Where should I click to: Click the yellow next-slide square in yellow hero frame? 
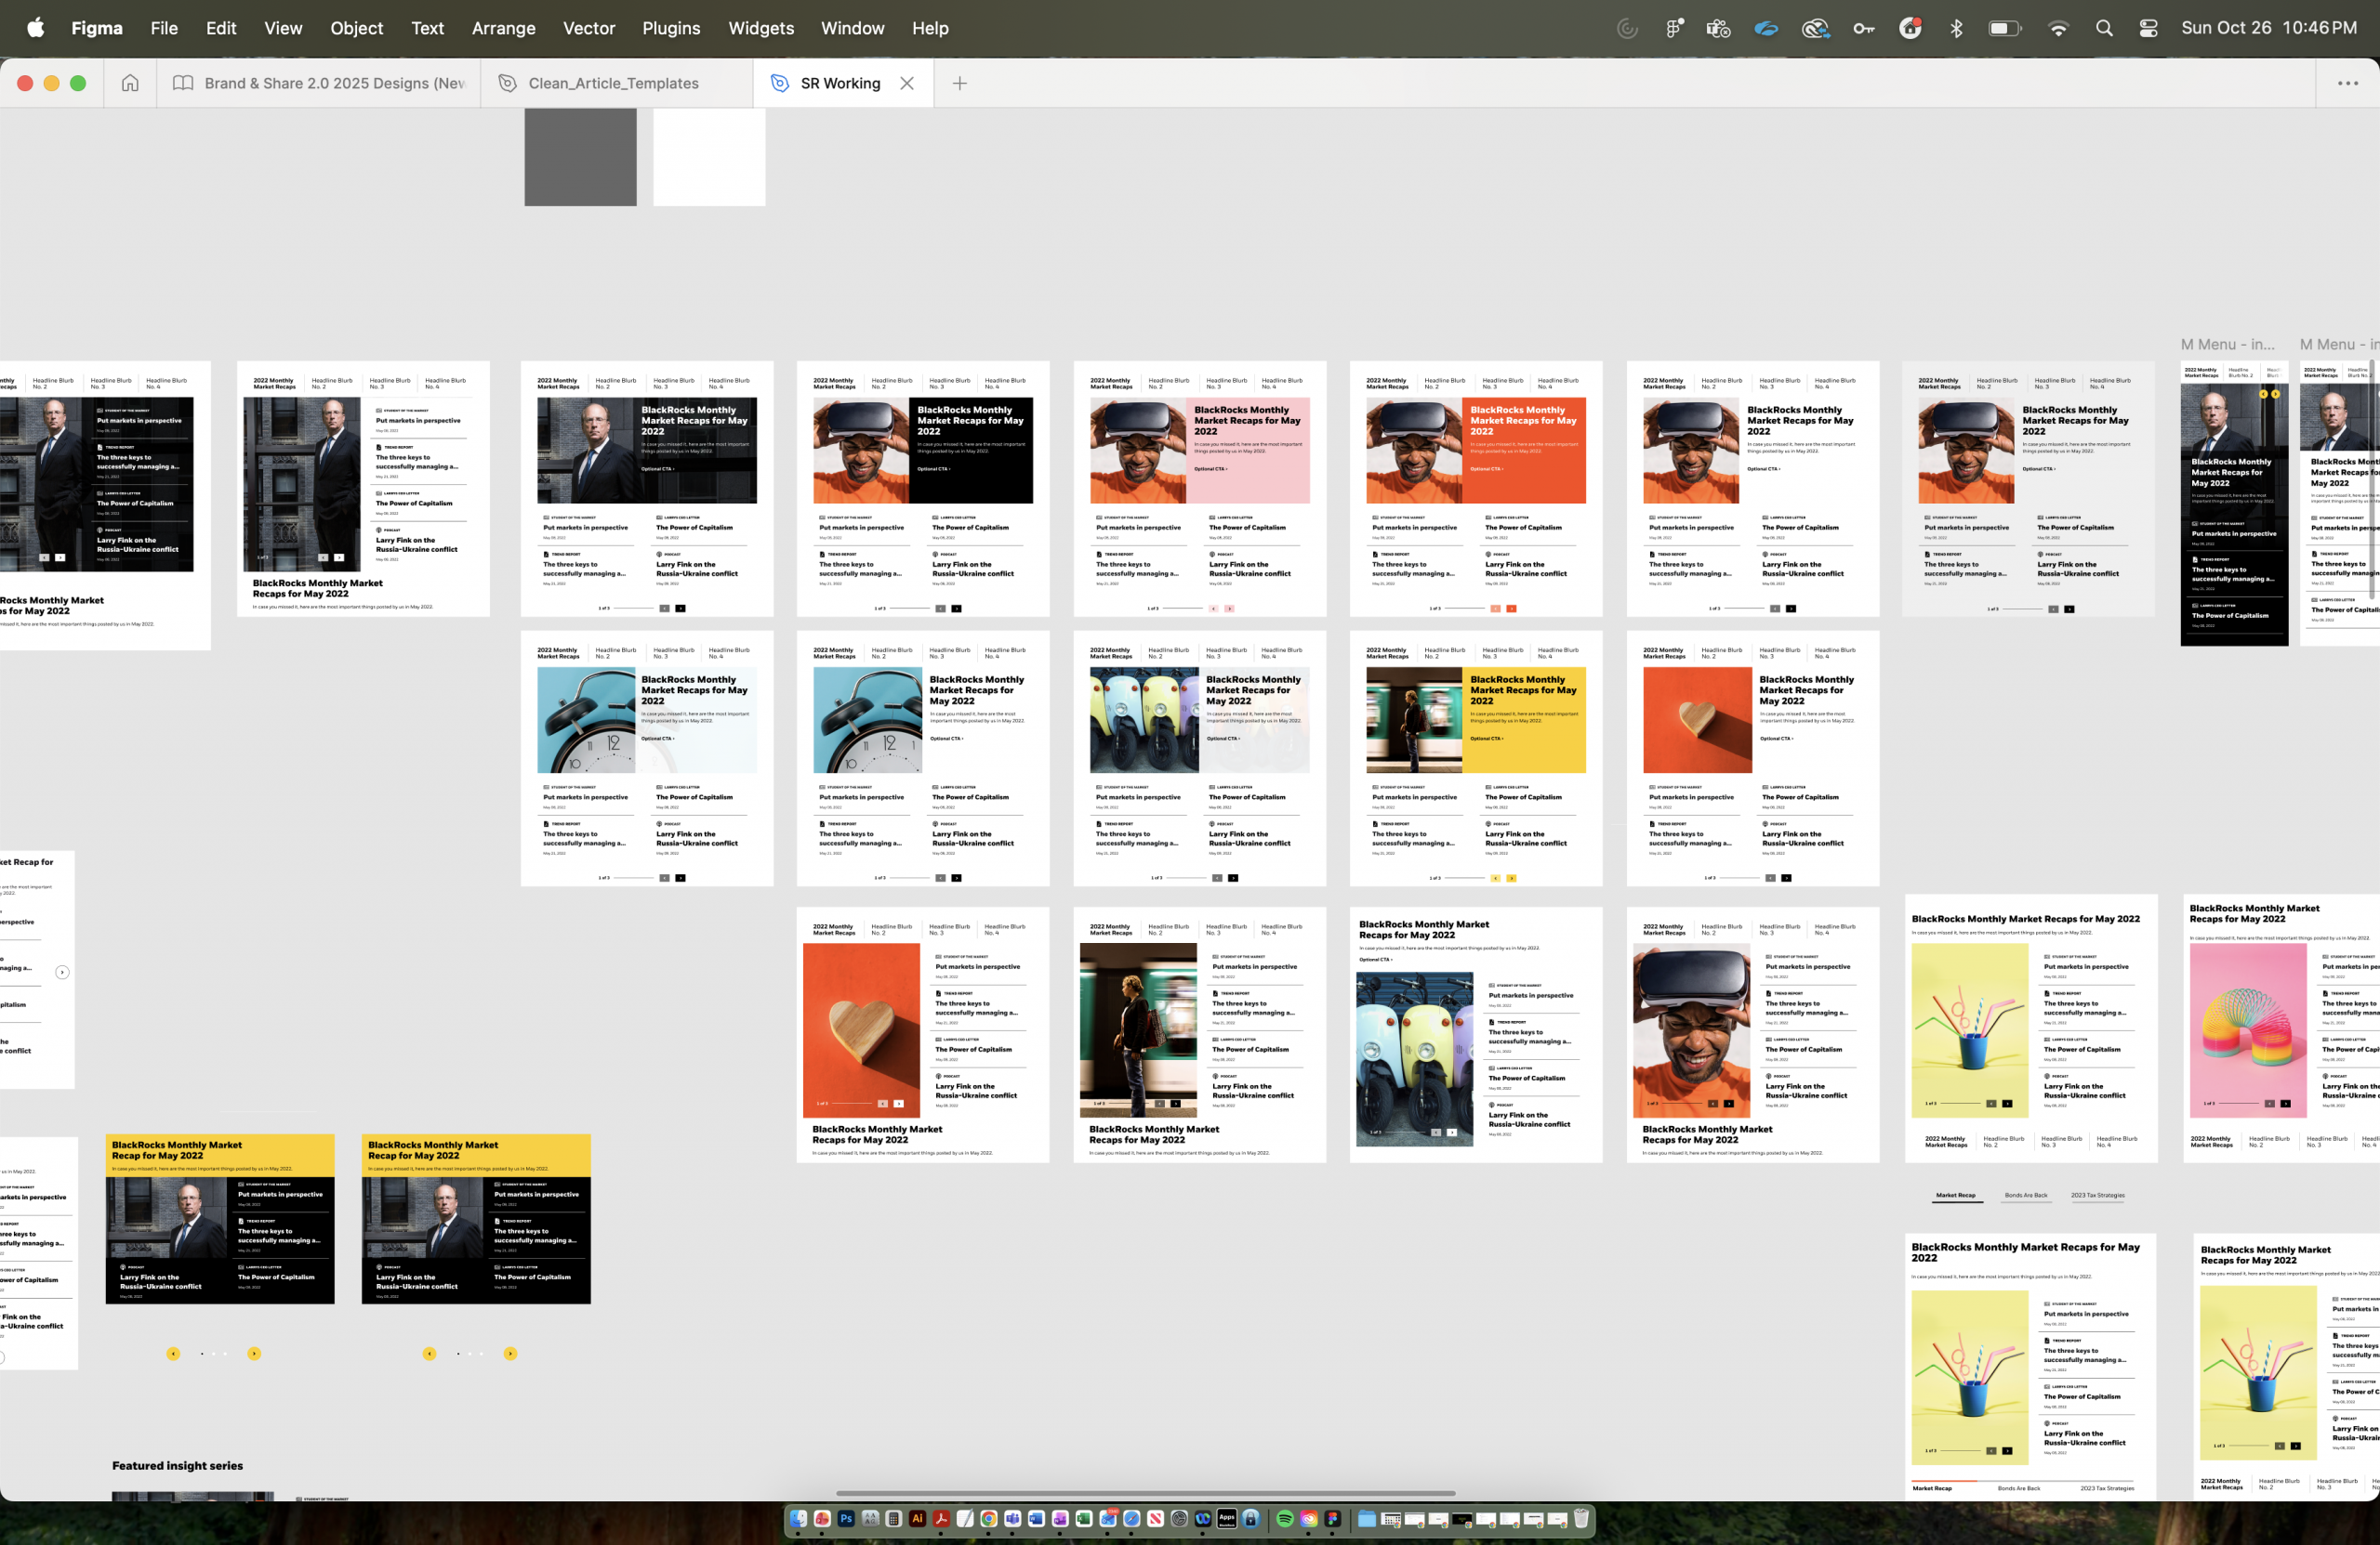tap(1511, 877)
